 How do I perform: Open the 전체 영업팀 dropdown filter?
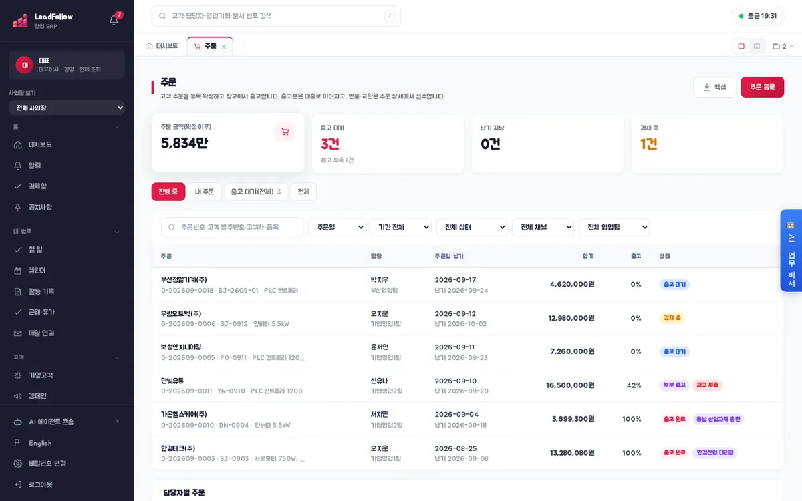pos(614,227)
